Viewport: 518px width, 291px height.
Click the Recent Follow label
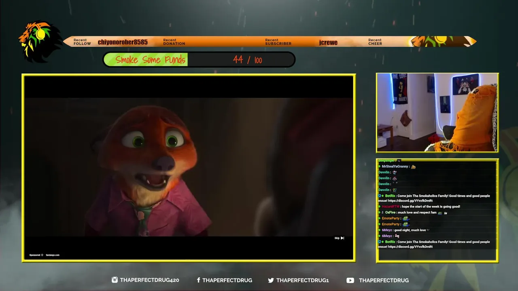coord(82,42)
